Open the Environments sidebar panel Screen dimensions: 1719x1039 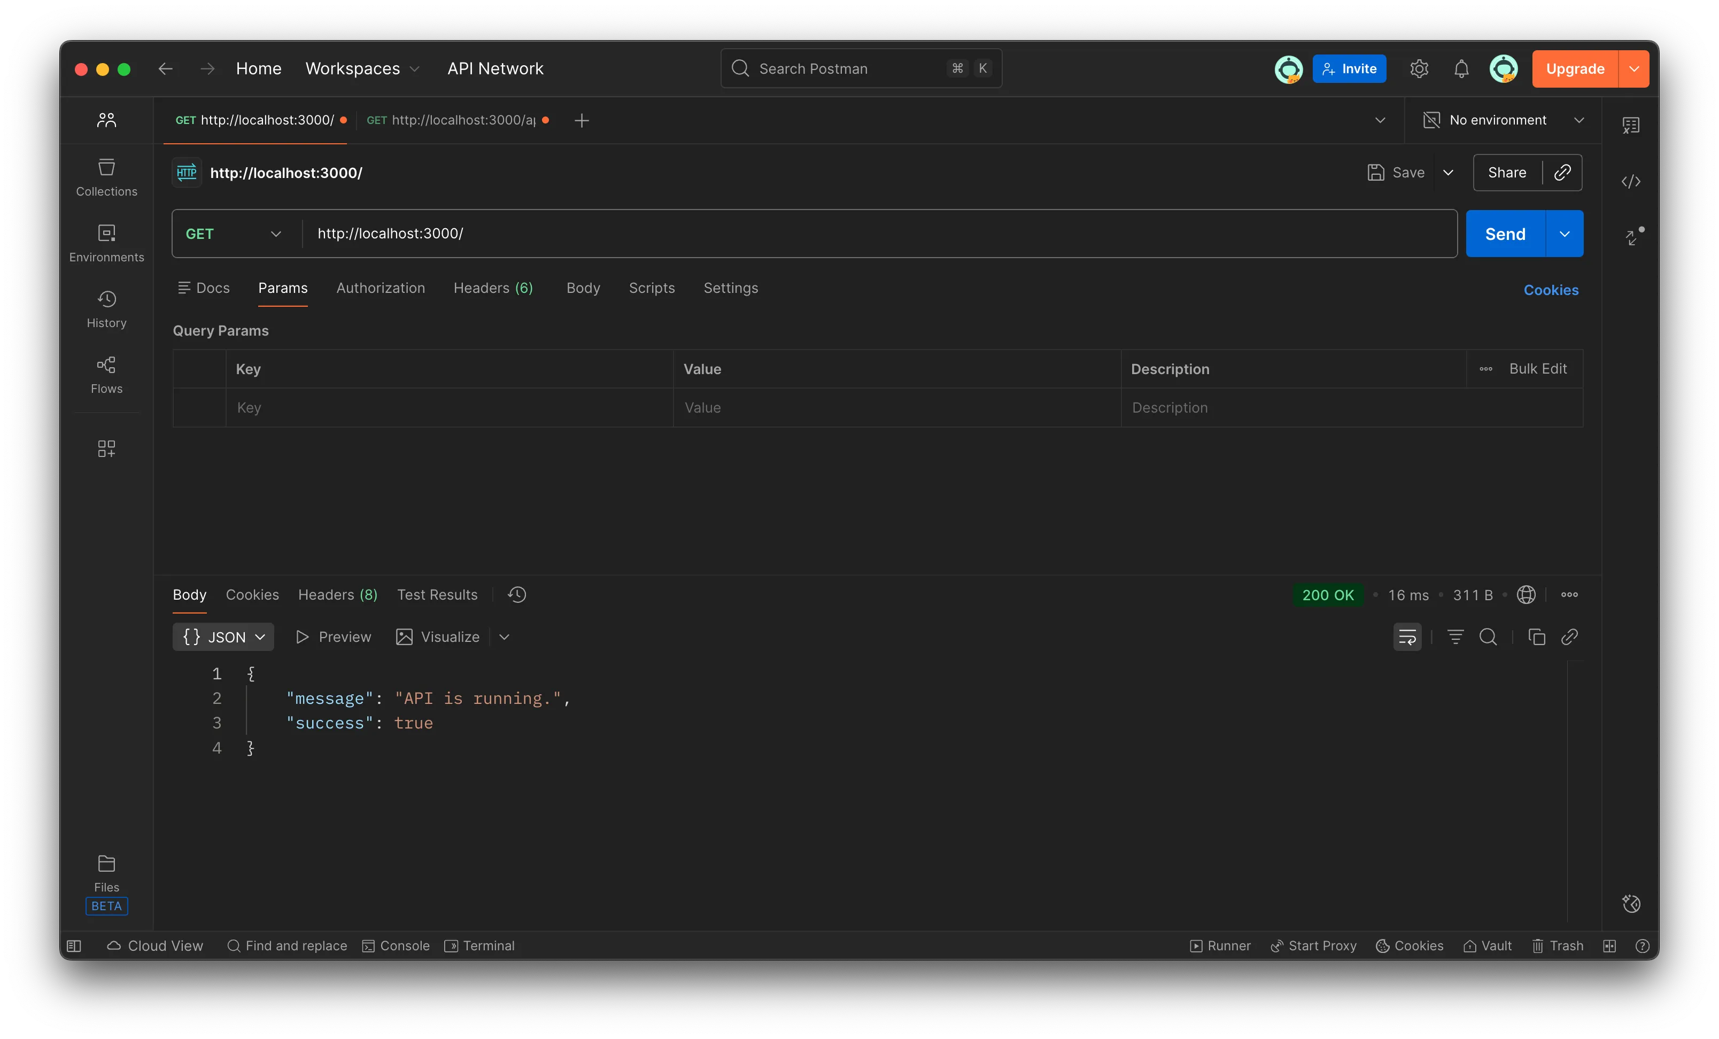(x=106, y=243)
